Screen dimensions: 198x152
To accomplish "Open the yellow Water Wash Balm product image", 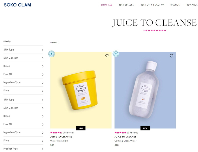I will click(x=81, y=90).
